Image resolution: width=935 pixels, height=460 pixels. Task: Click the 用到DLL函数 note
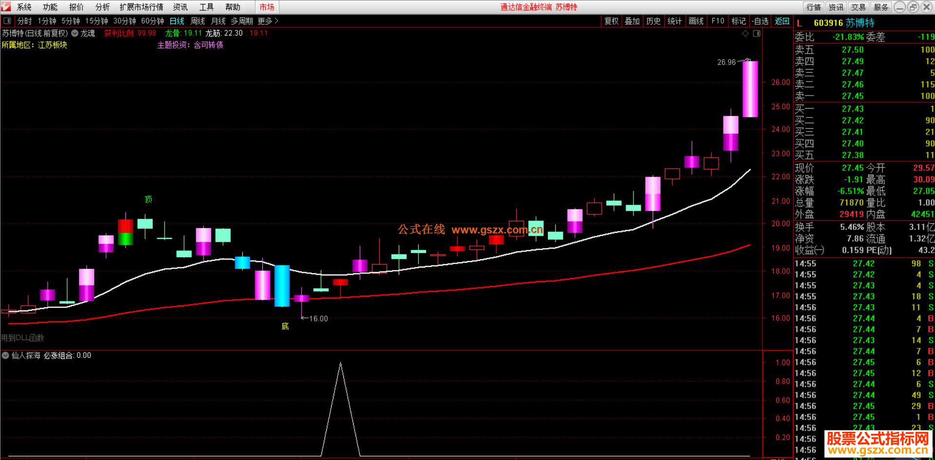click(22, 338)
